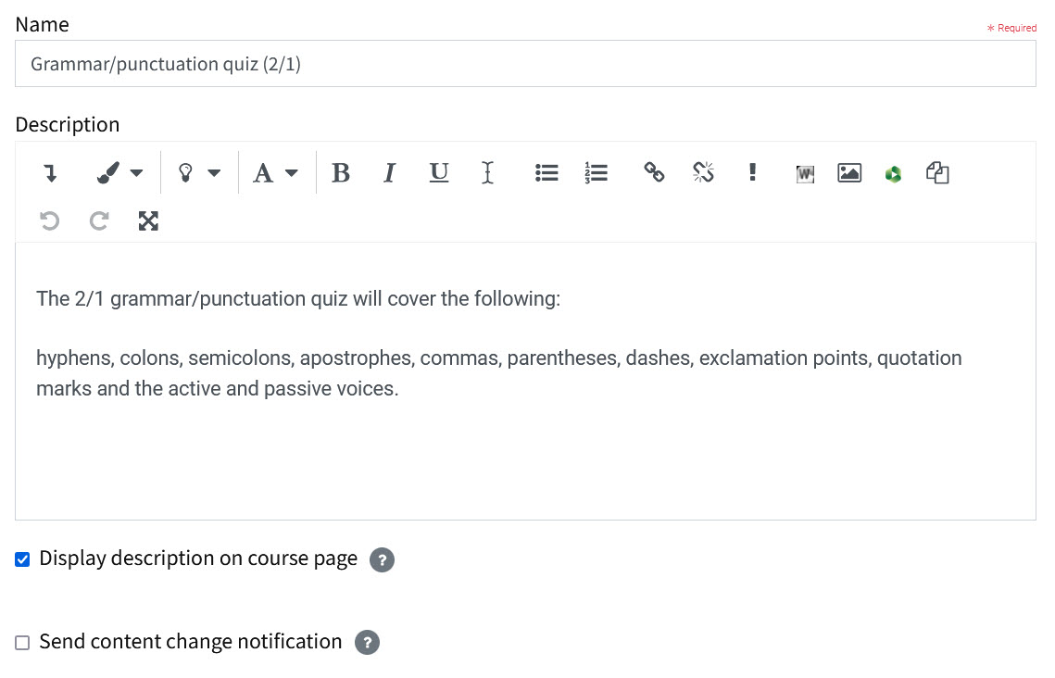Screen dimensions: 1055x678
Task: Click the Name label
Action: pos(42,24)
